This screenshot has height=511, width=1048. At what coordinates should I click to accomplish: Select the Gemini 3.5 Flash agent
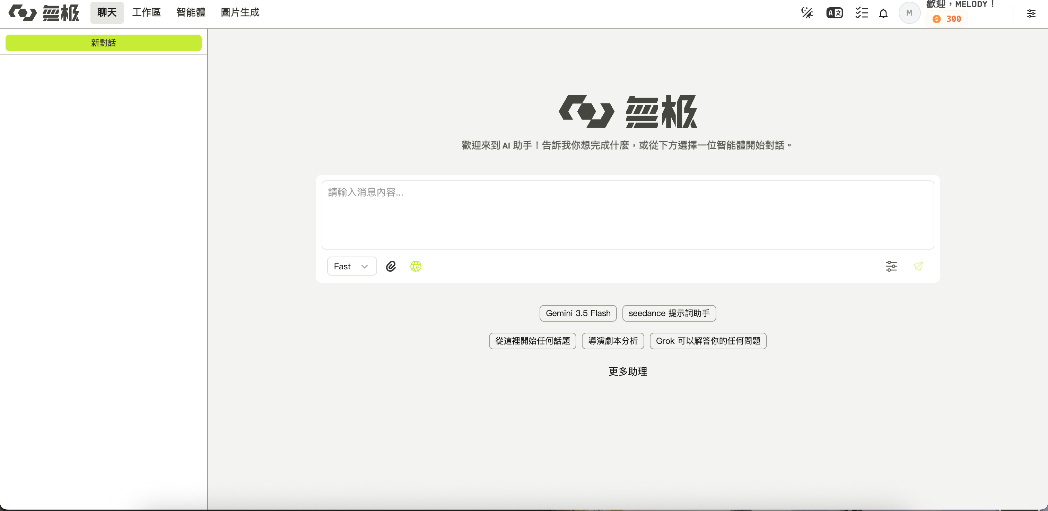click(578, 313)
